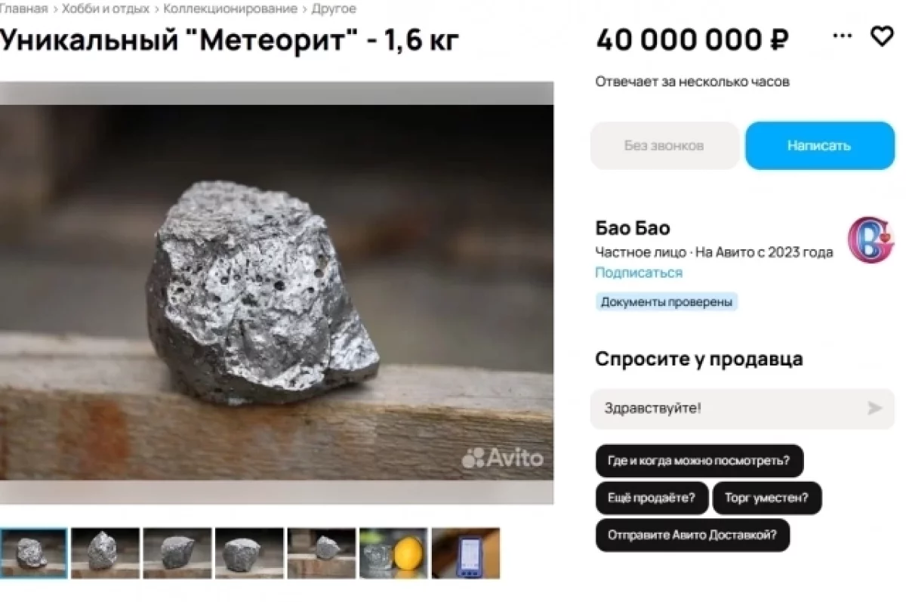Select quick reply 'Ещё продаёте?'
906x602 pixels.
[x=652, y=499]
